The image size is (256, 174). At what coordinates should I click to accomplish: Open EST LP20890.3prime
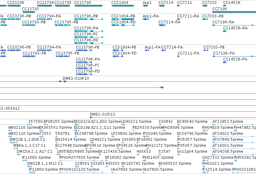click(126, 134)
